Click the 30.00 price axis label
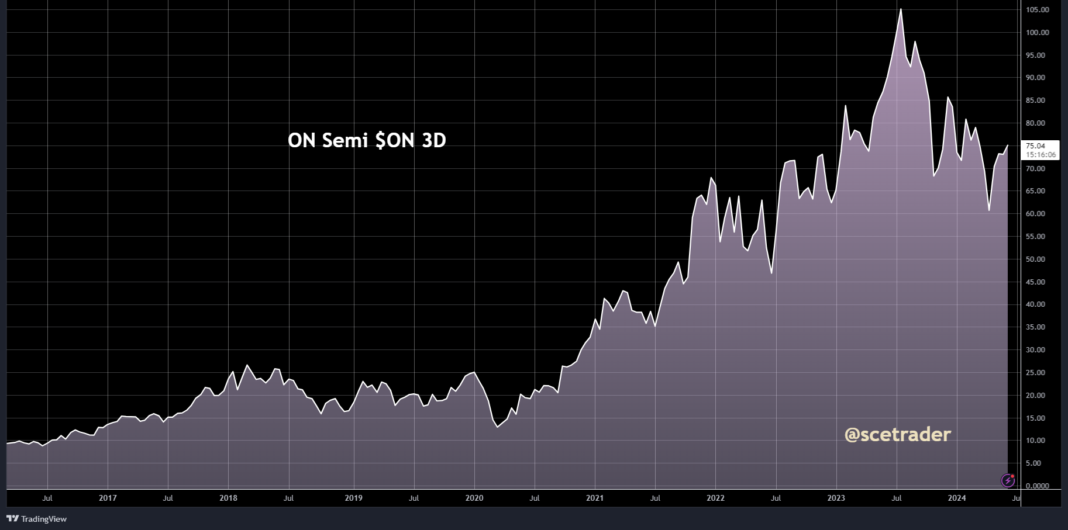This screenshot has width=1068, height=530. pos(1036,350)
